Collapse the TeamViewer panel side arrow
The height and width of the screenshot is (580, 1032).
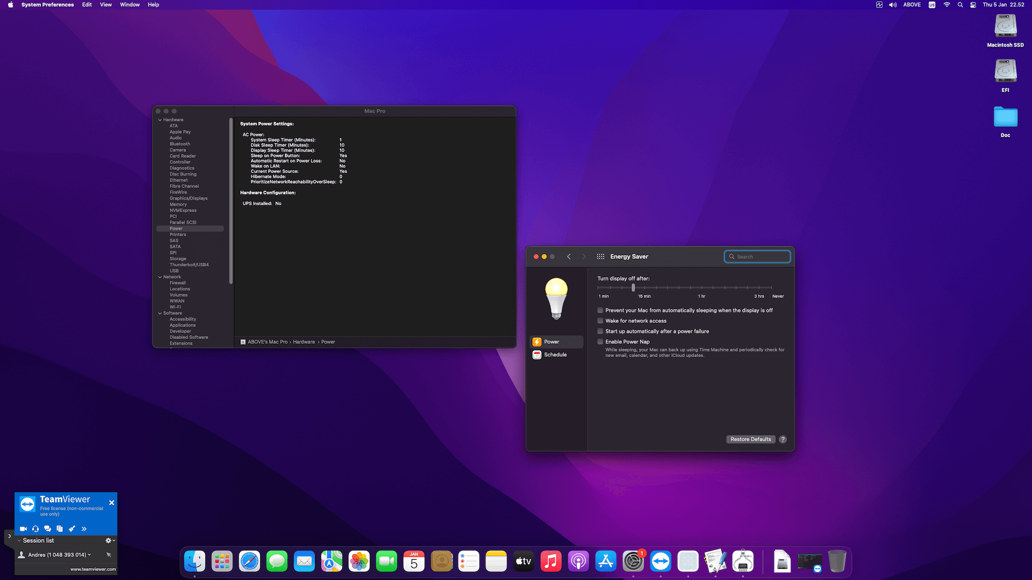[x=9, y=536]
